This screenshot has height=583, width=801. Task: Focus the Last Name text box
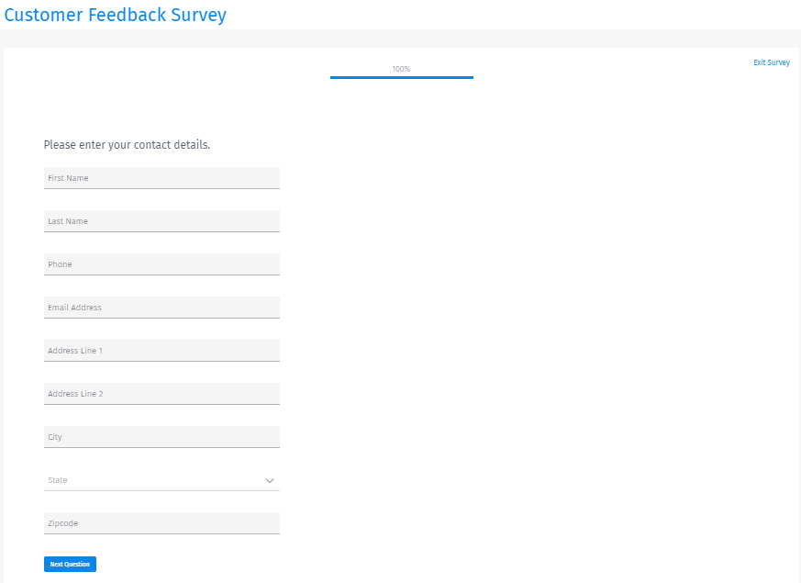(x=161, y=221)
